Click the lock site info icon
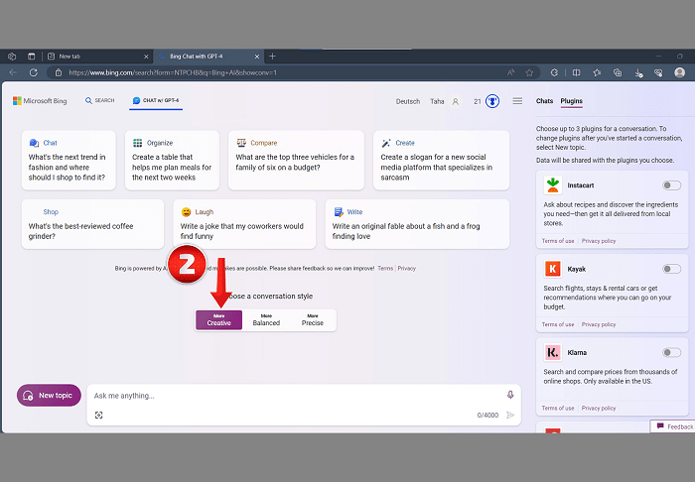Image resolution: width=695 pixels, height=482 pixels. 58,72
